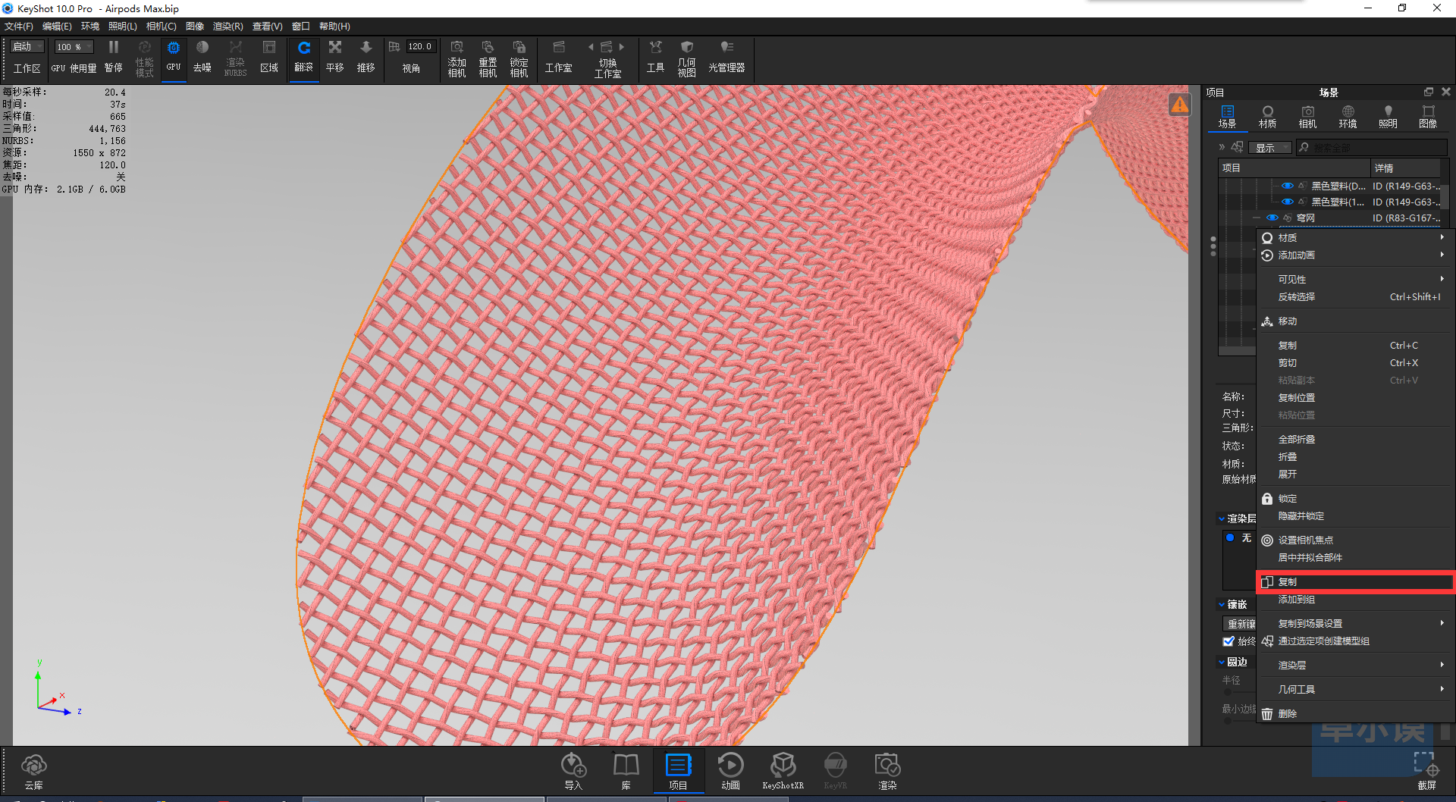Choose 剪切 Ctrl+X in context menu
Screen dimensions: 1456x802
pyautogui.click(x=1355, y=363)
